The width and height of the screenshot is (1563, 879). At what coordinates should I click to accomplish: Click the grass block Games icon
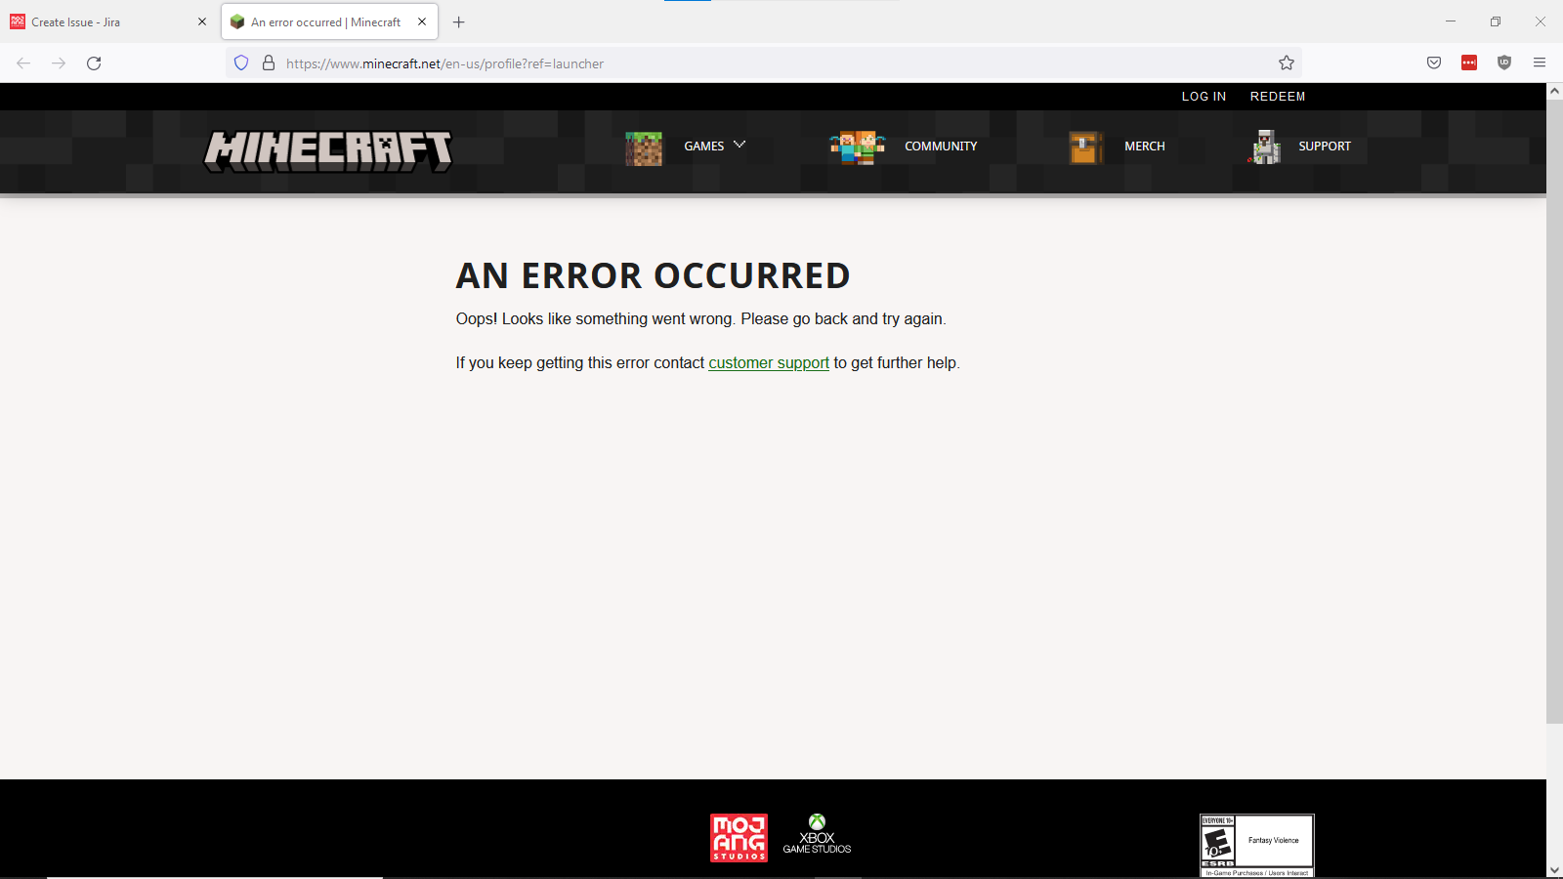(644, 148)
